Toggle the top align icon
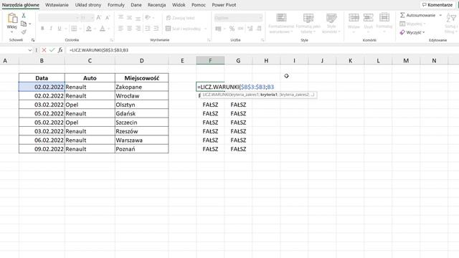The height and width of the screenshot is (258, 459). (x=120, y=17)
